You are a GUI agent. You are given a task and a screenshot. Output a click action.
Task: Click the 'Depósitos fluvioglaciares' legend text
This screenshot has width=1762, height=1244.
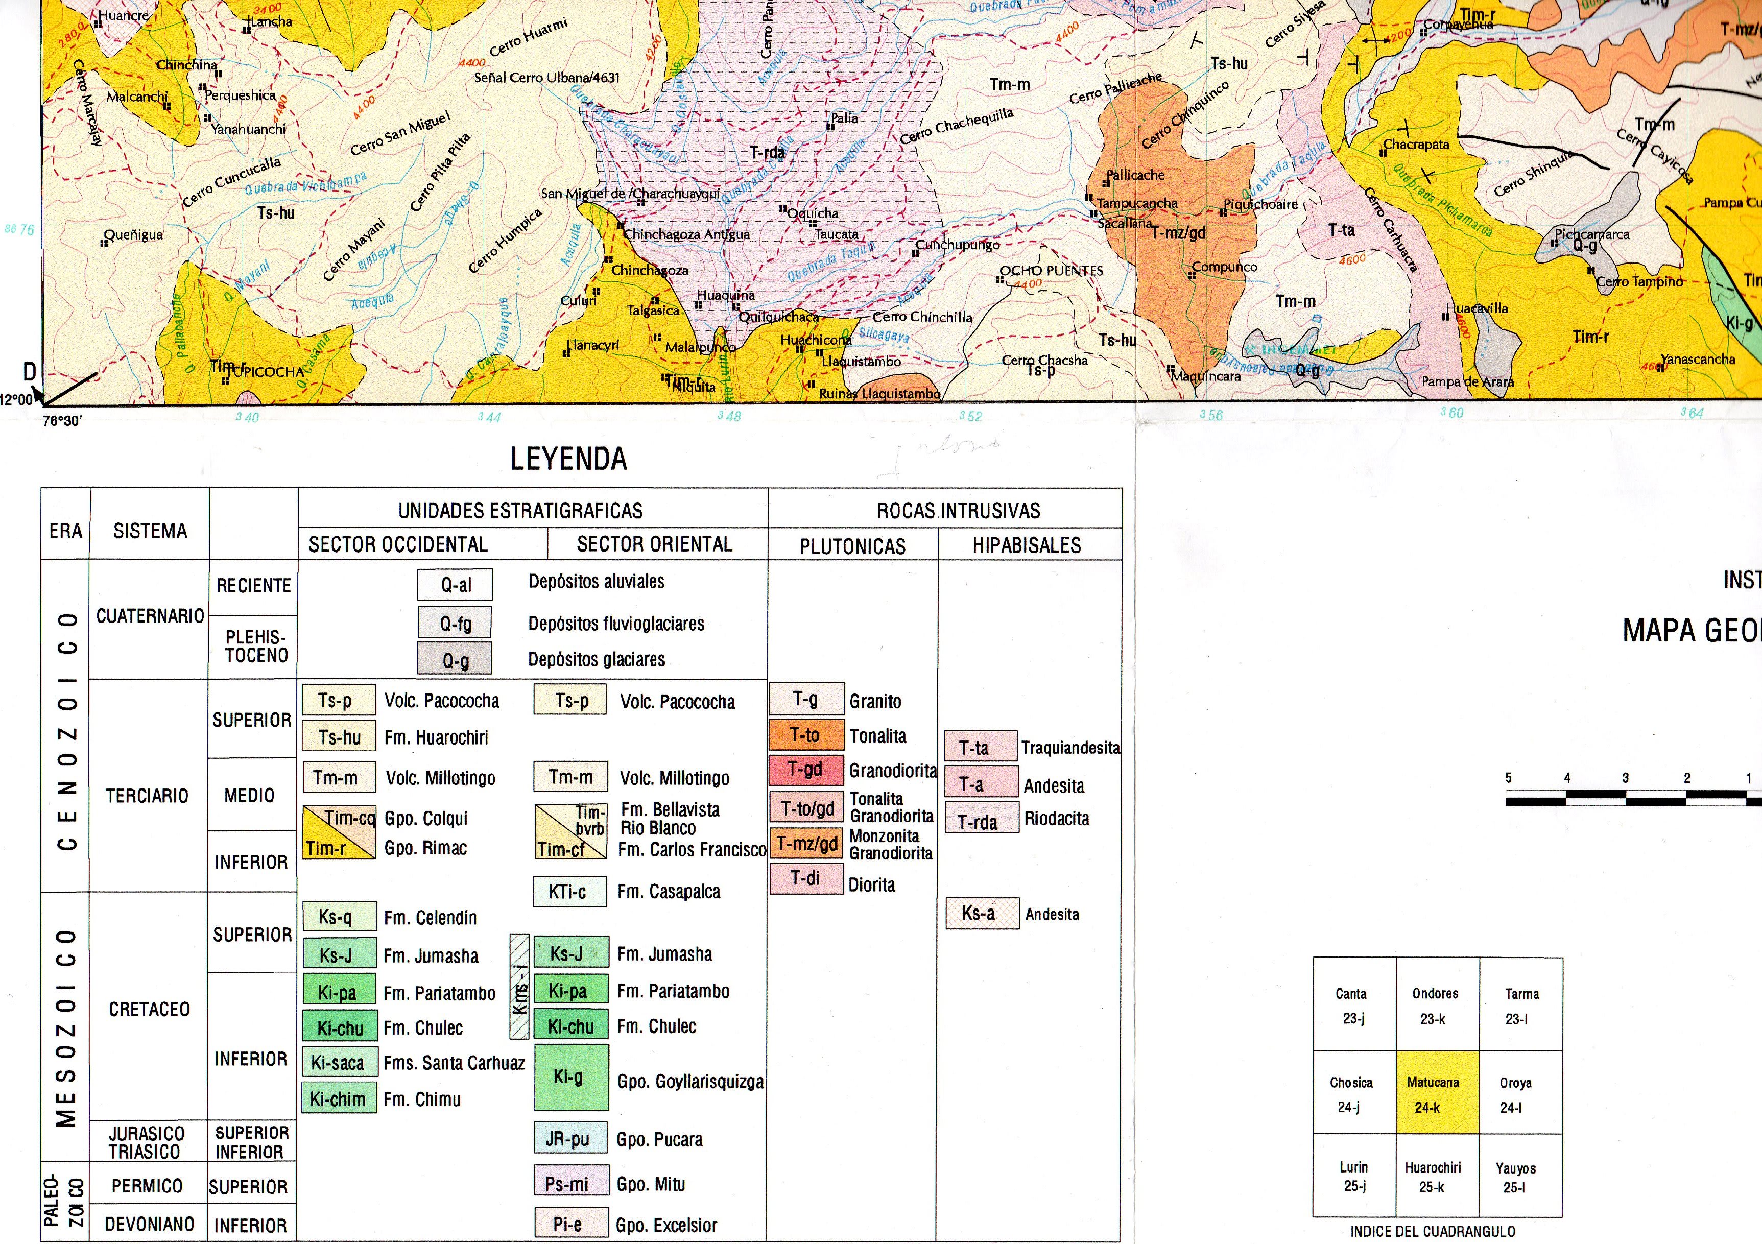point(616,623)
